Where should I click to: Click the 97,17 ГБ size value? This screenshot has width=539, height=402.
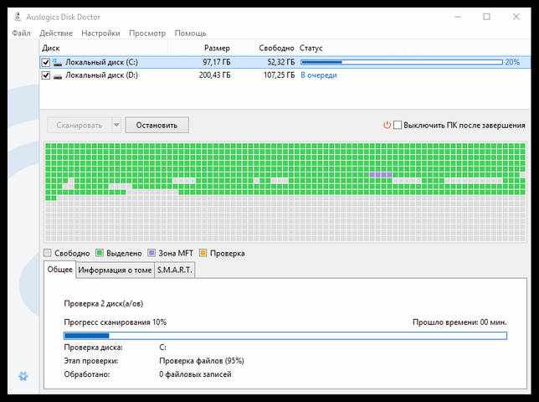coord(217,62)
